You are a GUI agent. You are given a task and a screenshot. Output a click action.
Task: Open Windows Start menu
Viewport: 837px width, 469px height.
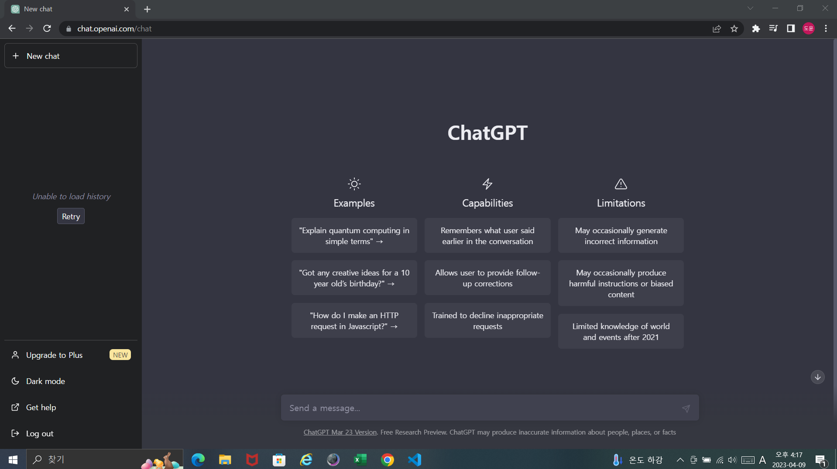[13, 459]
